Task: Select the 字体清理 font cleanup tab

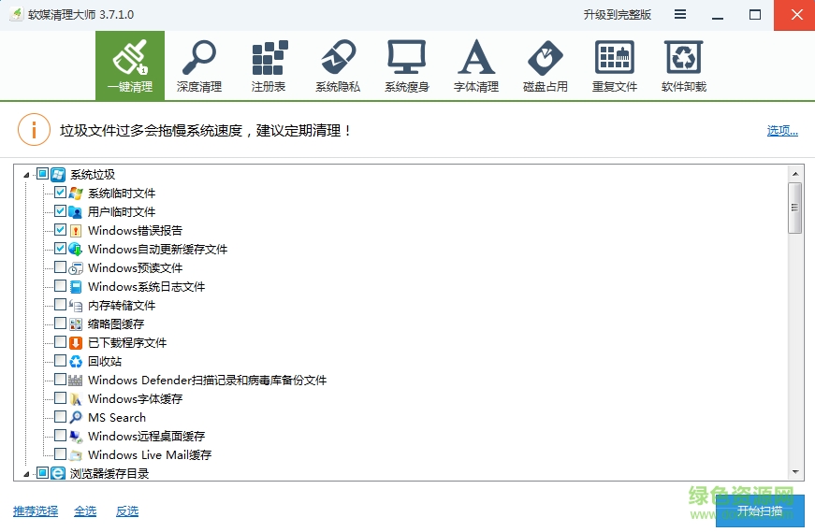Action: (x=476, y=65)
